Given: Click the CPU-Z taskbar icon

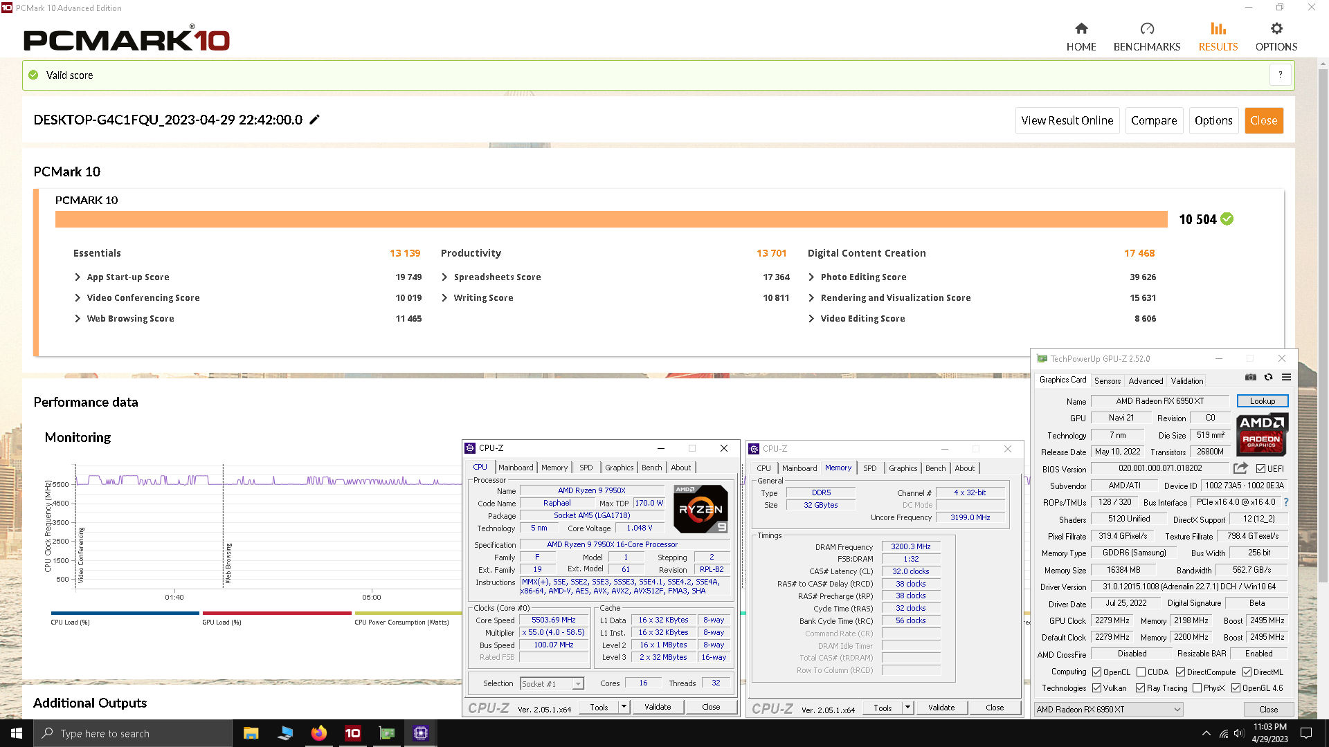Looking at the screenshot, I should pos(420,733).
